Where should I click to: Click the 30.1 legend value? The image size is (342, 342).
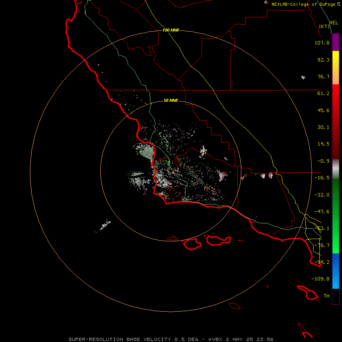point(323,127)
